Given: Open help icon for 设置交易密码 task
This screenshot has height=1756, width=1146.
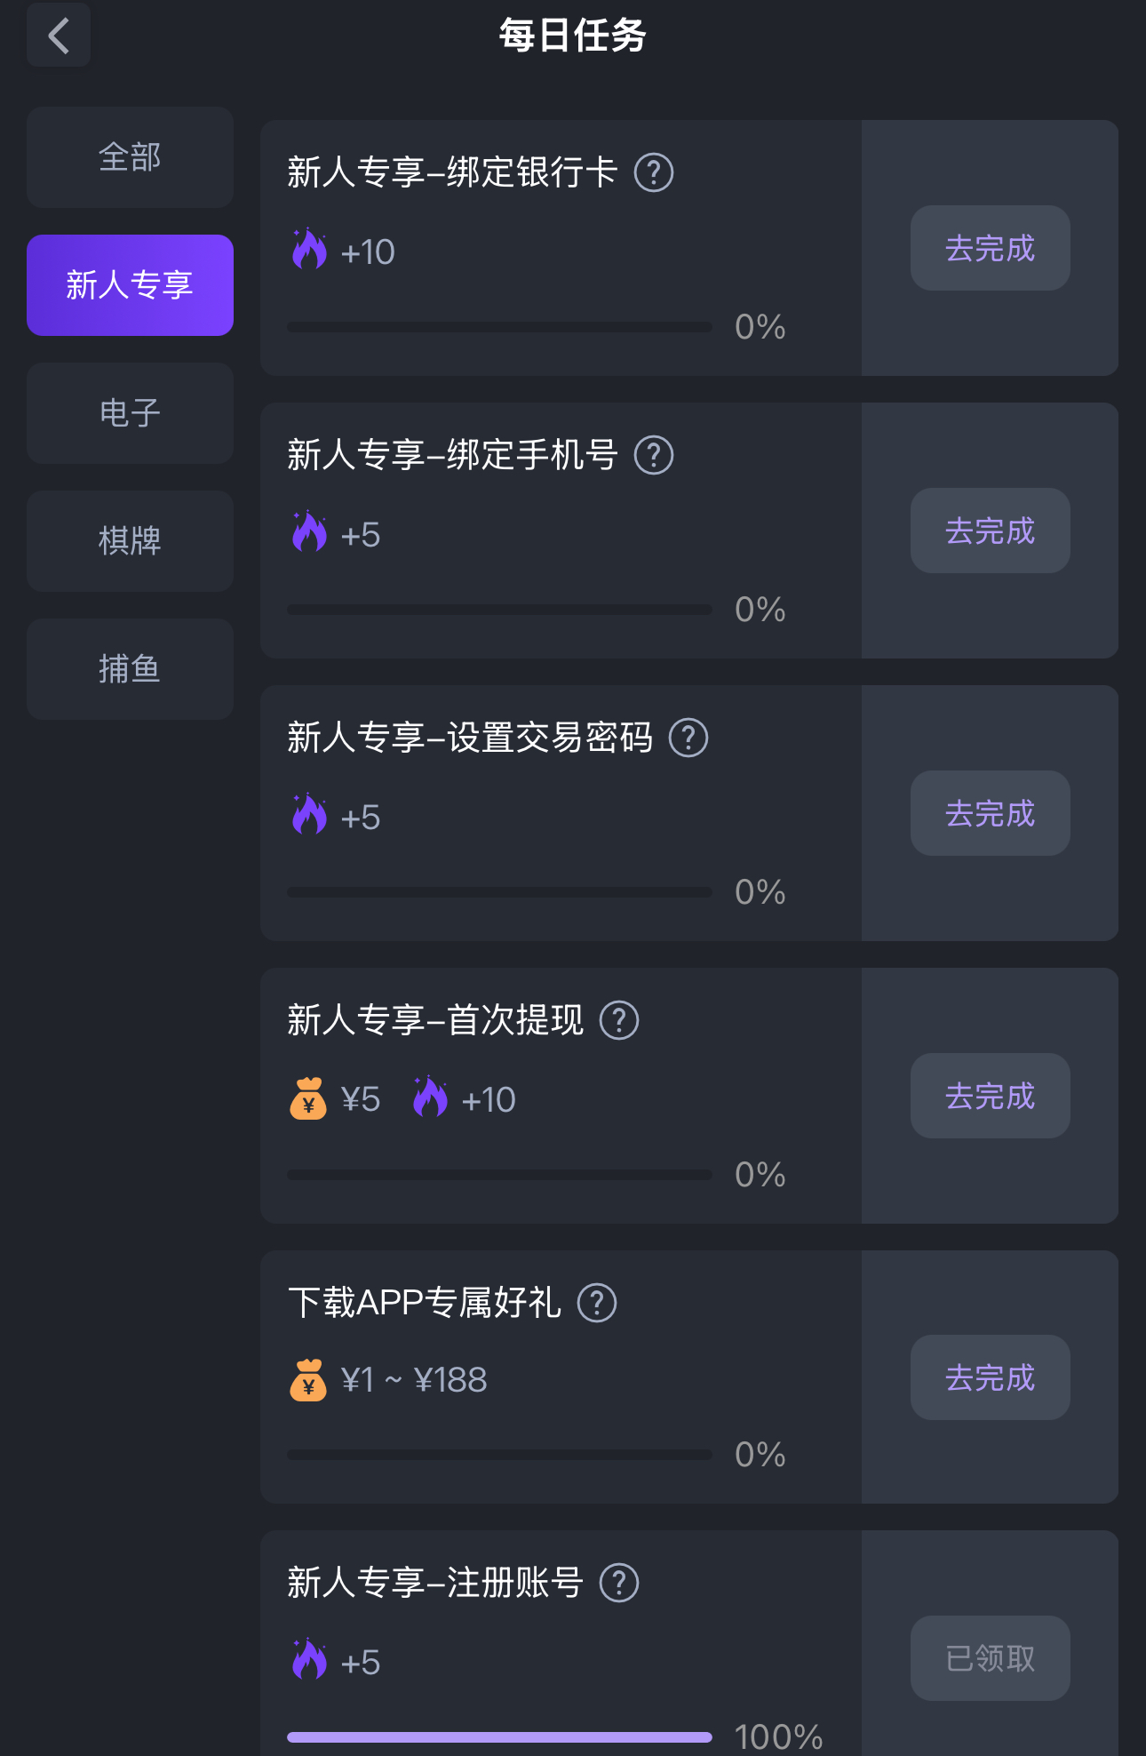Looking at the screenshot, I should point(688,738).
